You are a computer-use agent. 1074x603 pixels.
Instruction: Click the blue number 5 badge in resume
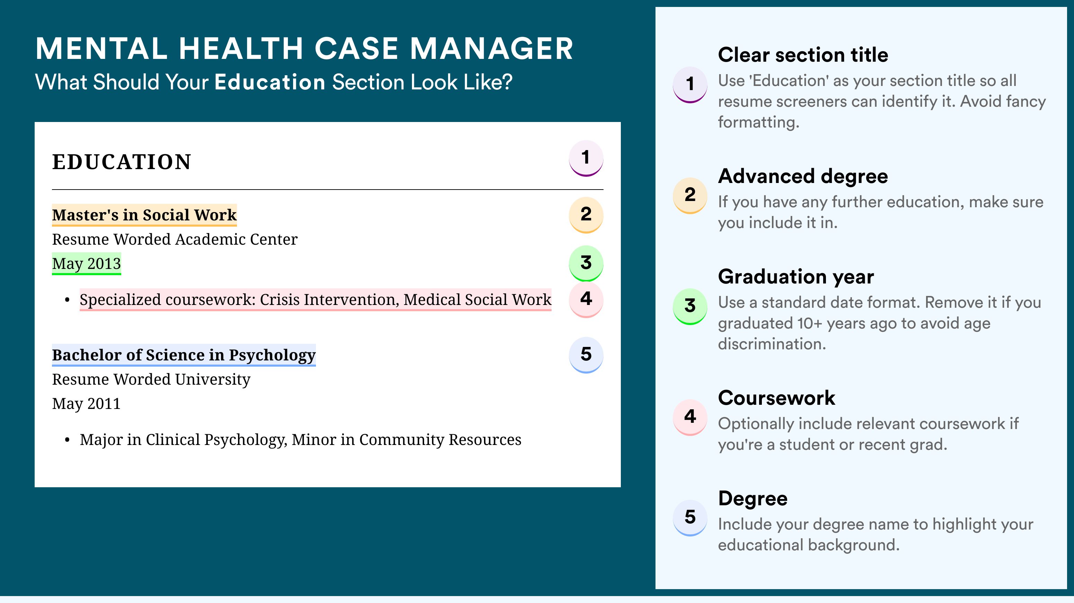tap(586, 355)
